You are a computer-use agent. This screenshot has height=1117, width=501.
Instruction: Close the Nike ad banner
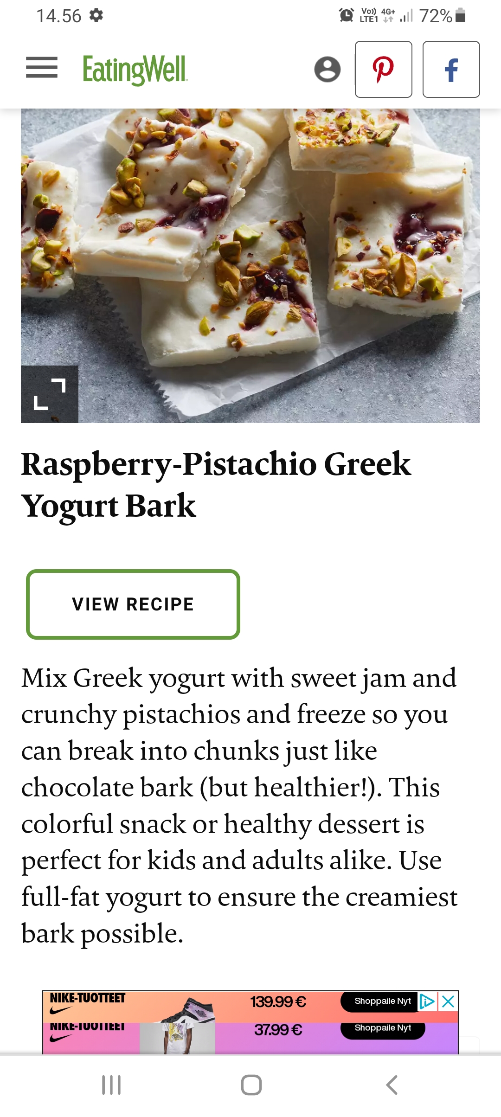449,1001
